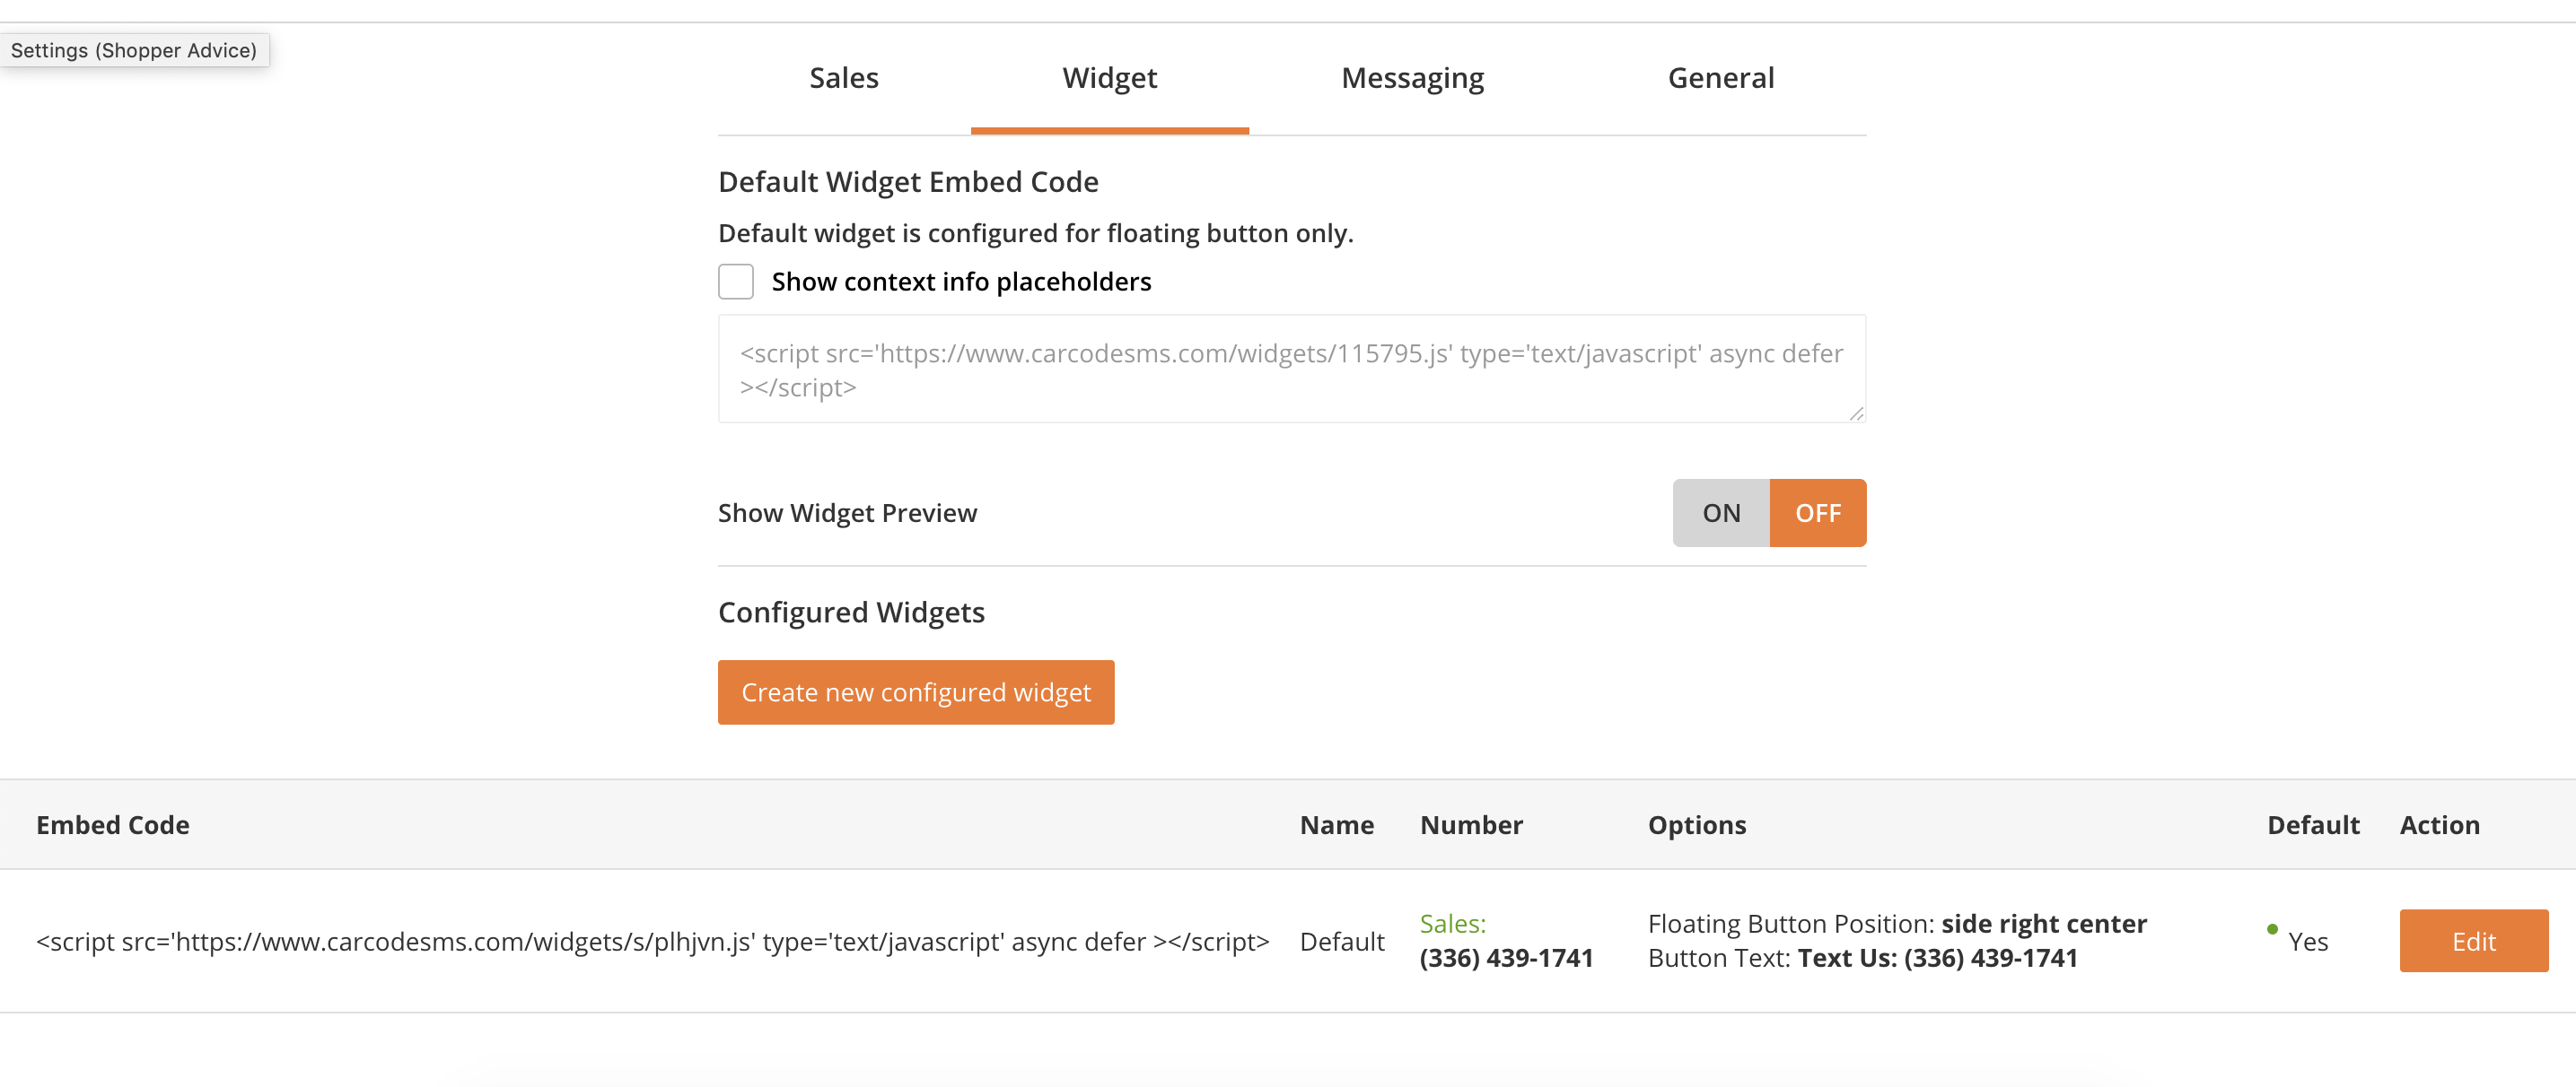Click the Embed Code column header
The height and width of the screenshot is (1087, 2576).
pyautogui.click(x=113, y=824)
